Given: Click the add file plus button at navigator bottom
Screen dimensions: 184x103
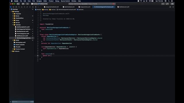Looking at the screenshot, I should click(10, 102).
